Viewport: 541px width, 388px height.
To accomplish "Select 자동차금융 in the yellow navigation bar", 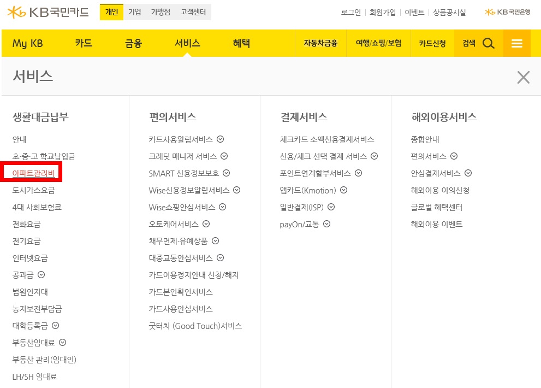I will tap(322, 43).
